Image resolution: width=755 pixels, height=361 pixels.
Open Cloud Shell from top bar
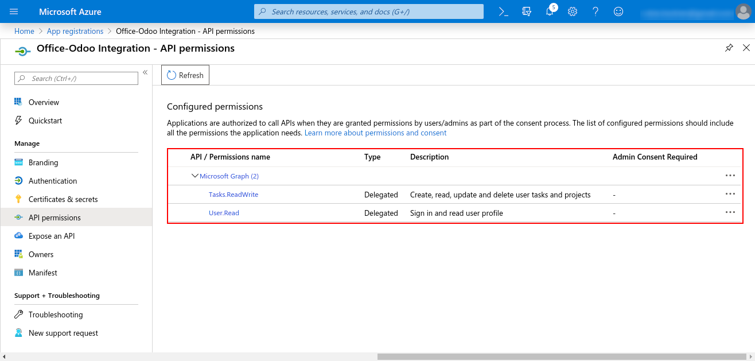503,11
